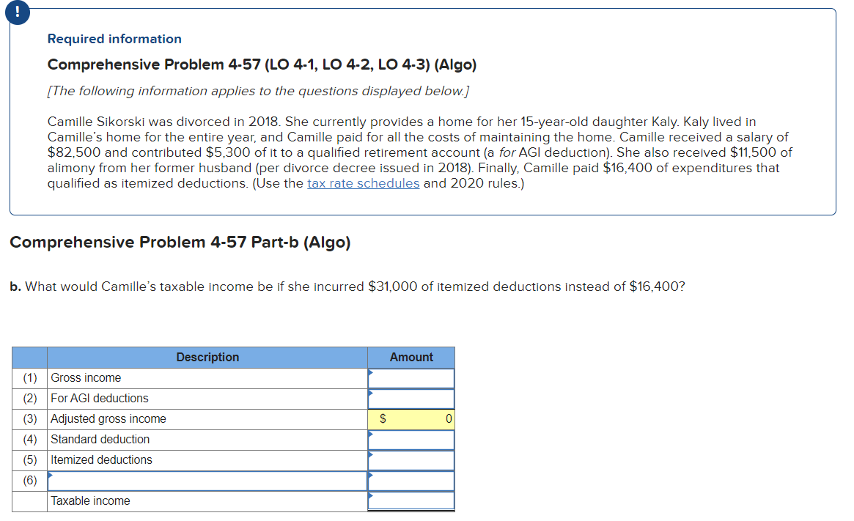Click the row (6) amount dropdown marker
Viewport: 854px width, 521px height.
[x=372, y=475]
